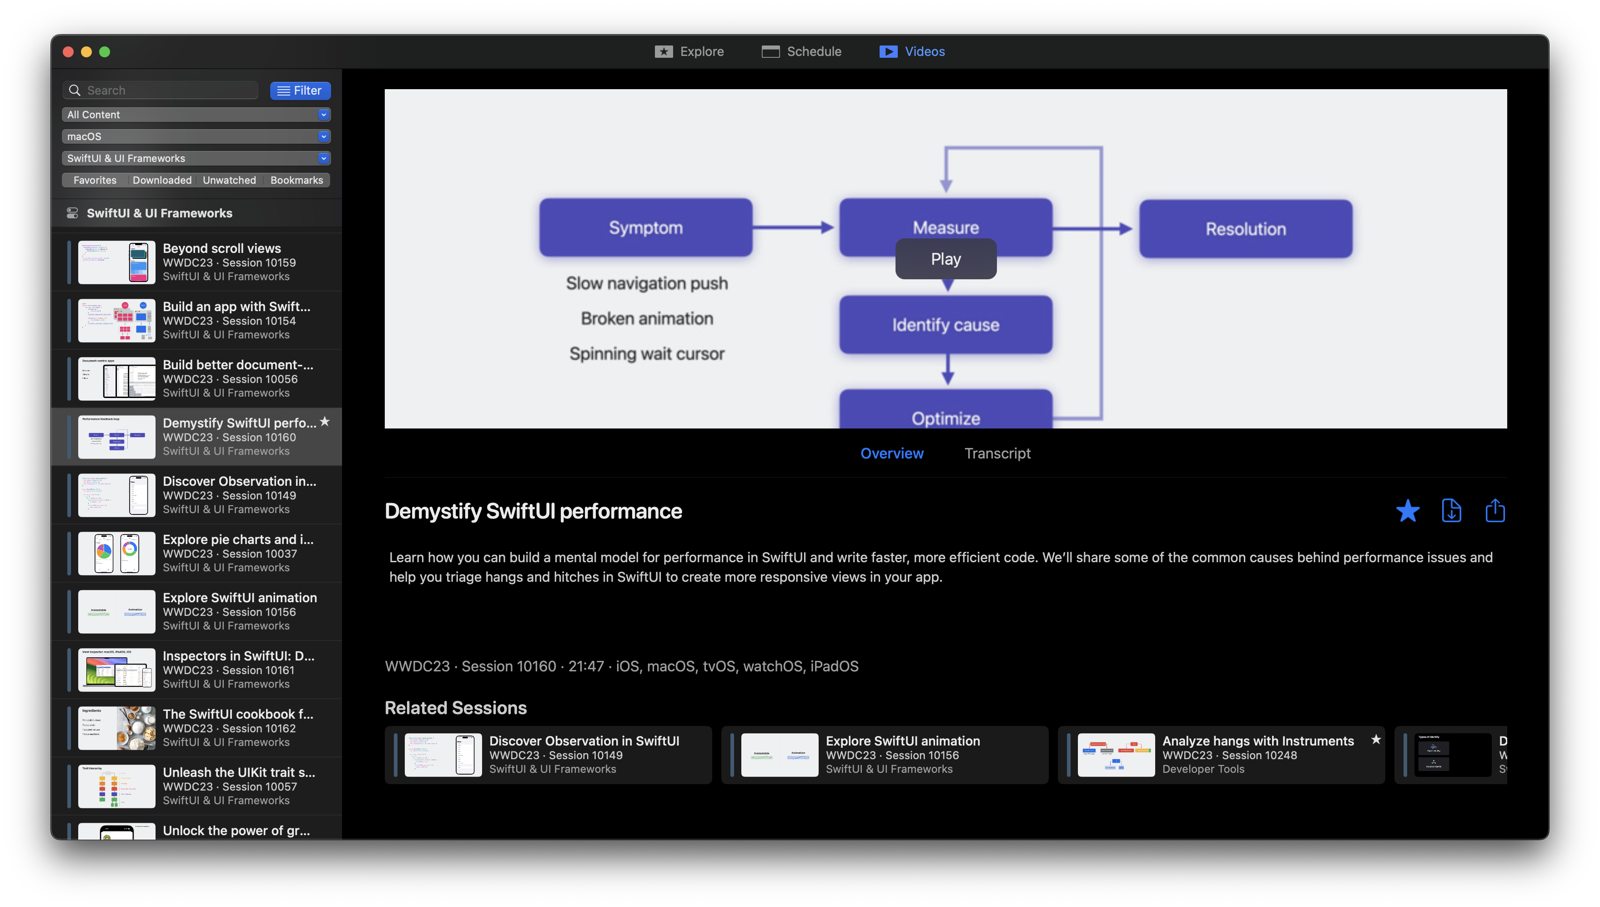Image resolution: width=1600 pixels, height=907 pixels.
Task: Click the Explore star icon in the top bar
Action: (663, 52)
